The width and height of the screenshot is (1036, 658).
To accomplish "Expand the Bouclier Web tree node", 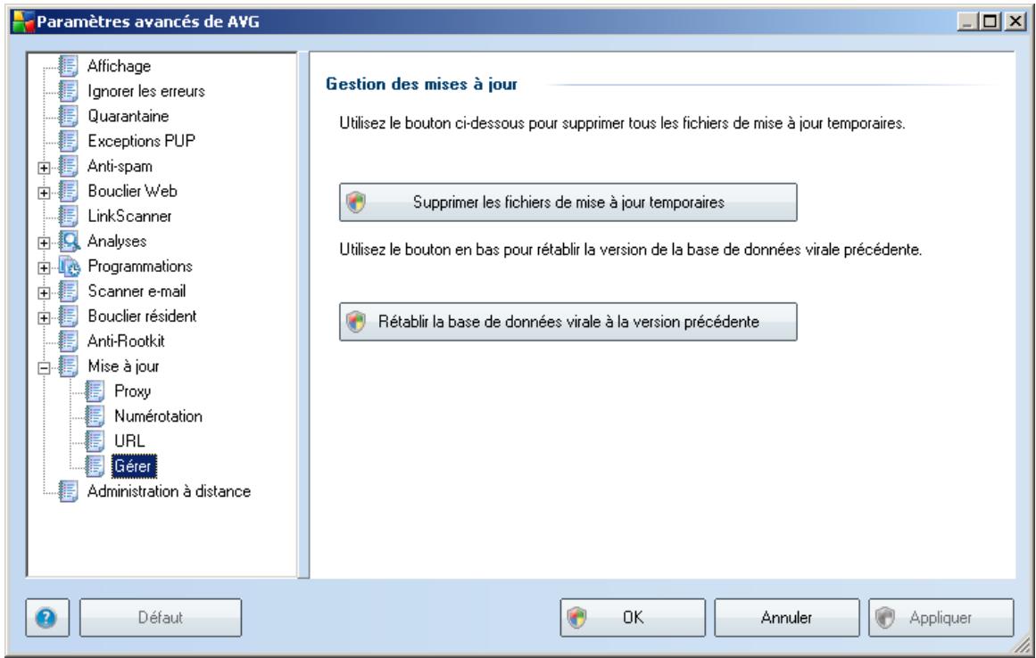I will 44,193.
